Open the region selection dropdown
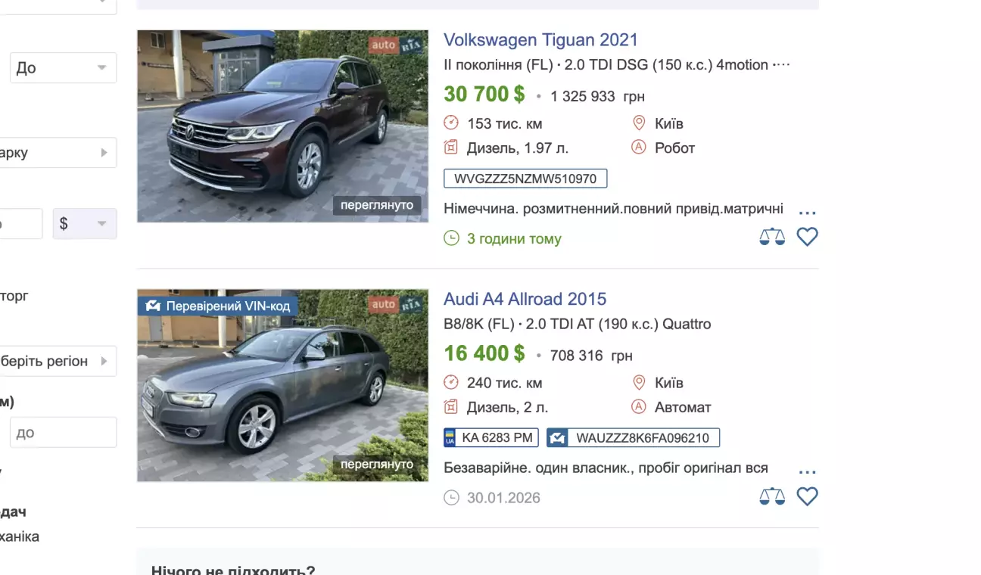The height and width of the screenshot is (575, 981). 57,361
